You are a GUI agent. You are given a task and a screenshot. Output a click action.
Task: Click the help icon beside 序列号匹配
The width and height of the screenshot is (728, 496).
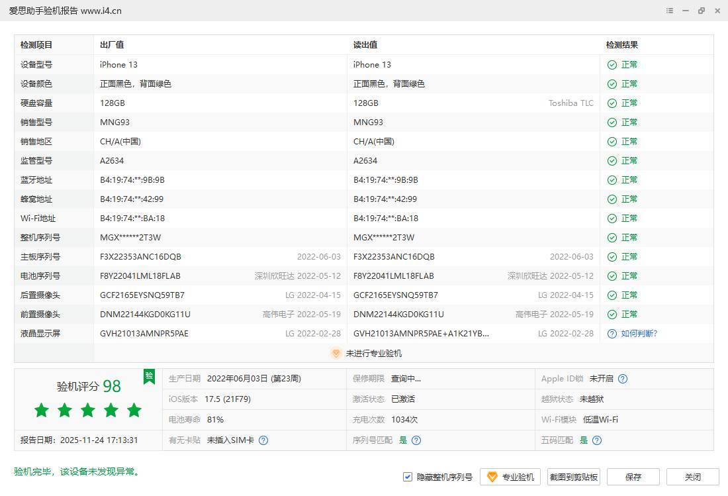(416, 440)
